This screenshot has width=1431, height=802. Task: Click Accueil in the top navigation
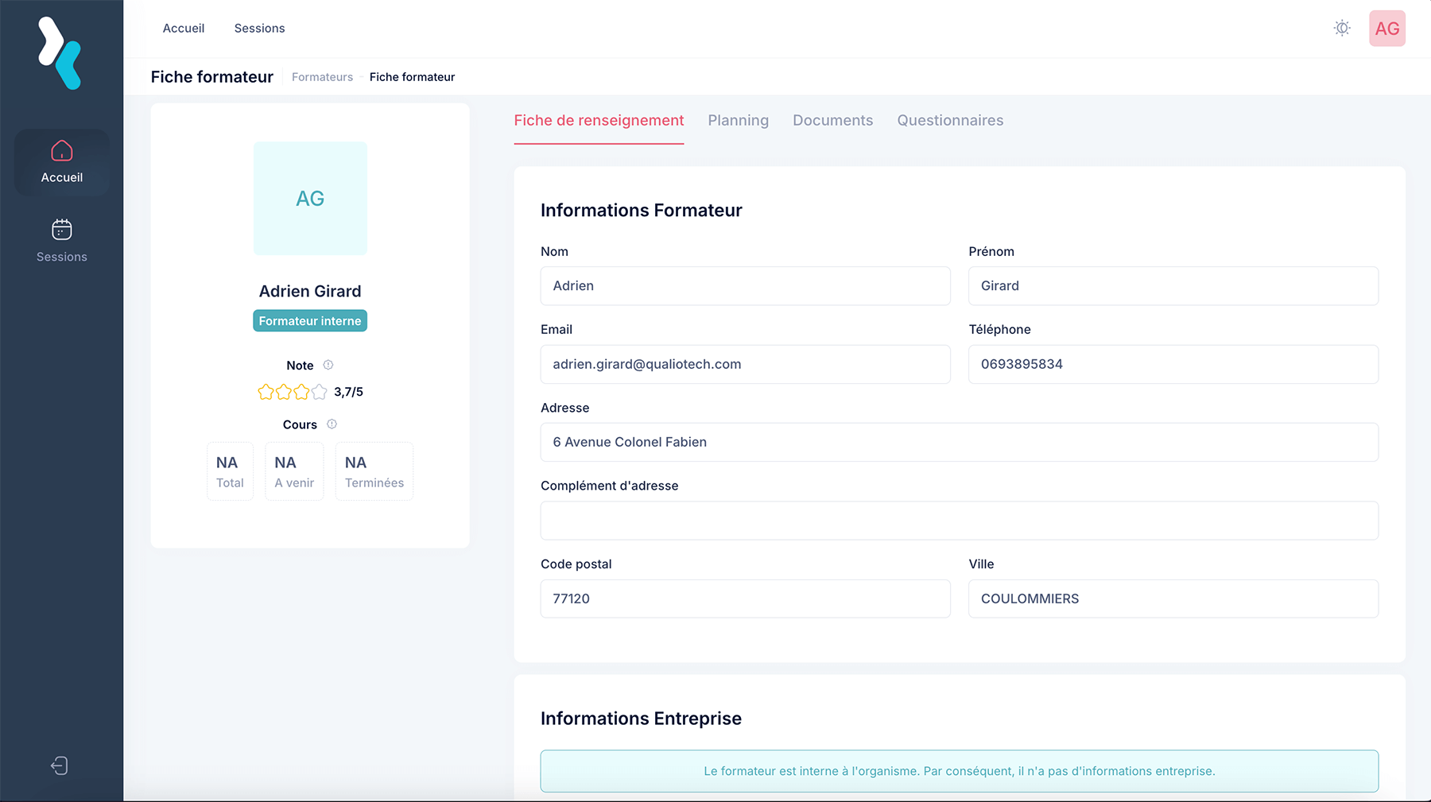[184, 29]
